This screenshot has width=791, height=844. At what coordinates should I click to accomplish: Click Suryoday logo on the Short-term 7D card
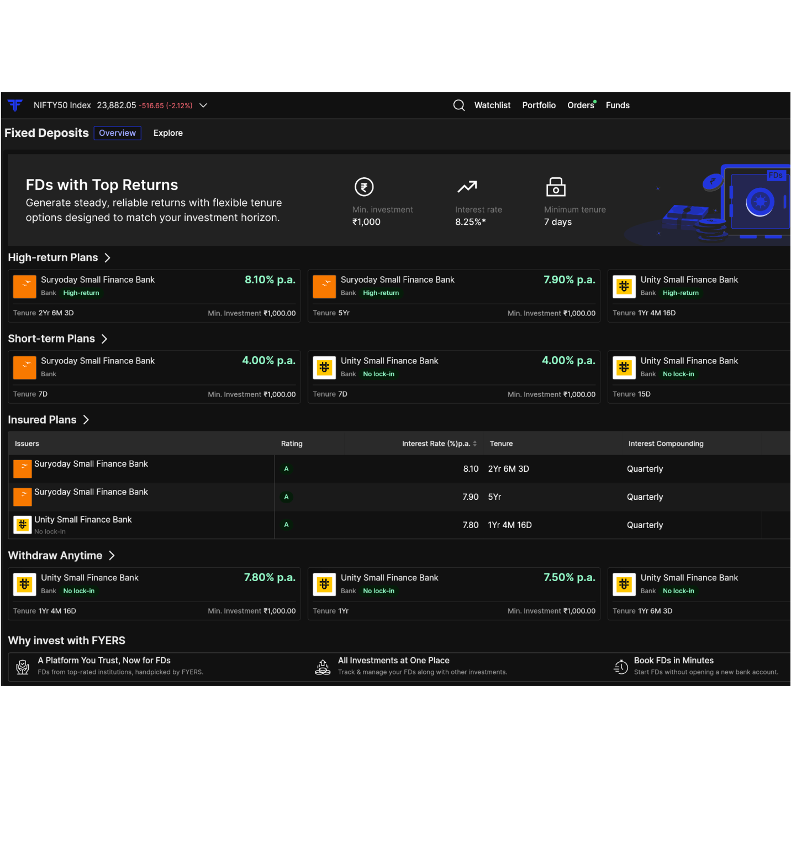click(25, 367)
